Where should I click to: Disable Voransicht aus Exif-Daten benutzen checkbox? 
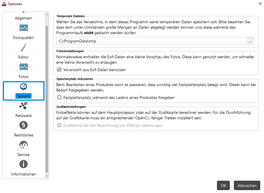coord(59,70)
